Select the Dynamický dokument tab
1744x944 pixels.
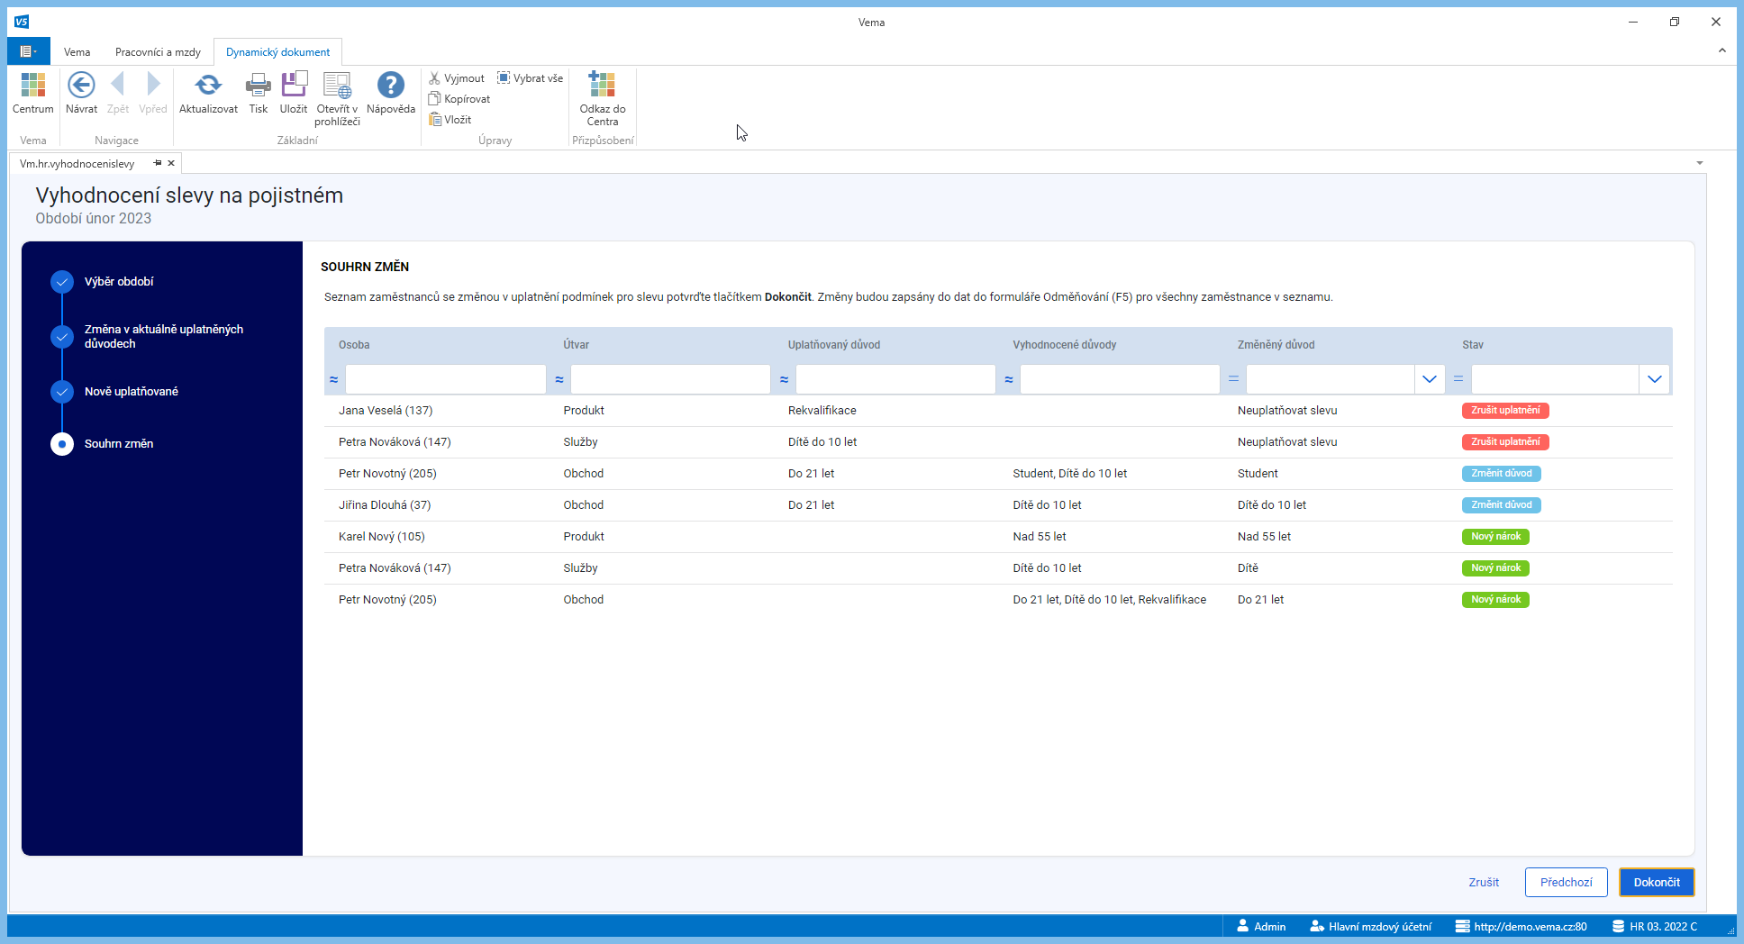[x=277, y=52]
